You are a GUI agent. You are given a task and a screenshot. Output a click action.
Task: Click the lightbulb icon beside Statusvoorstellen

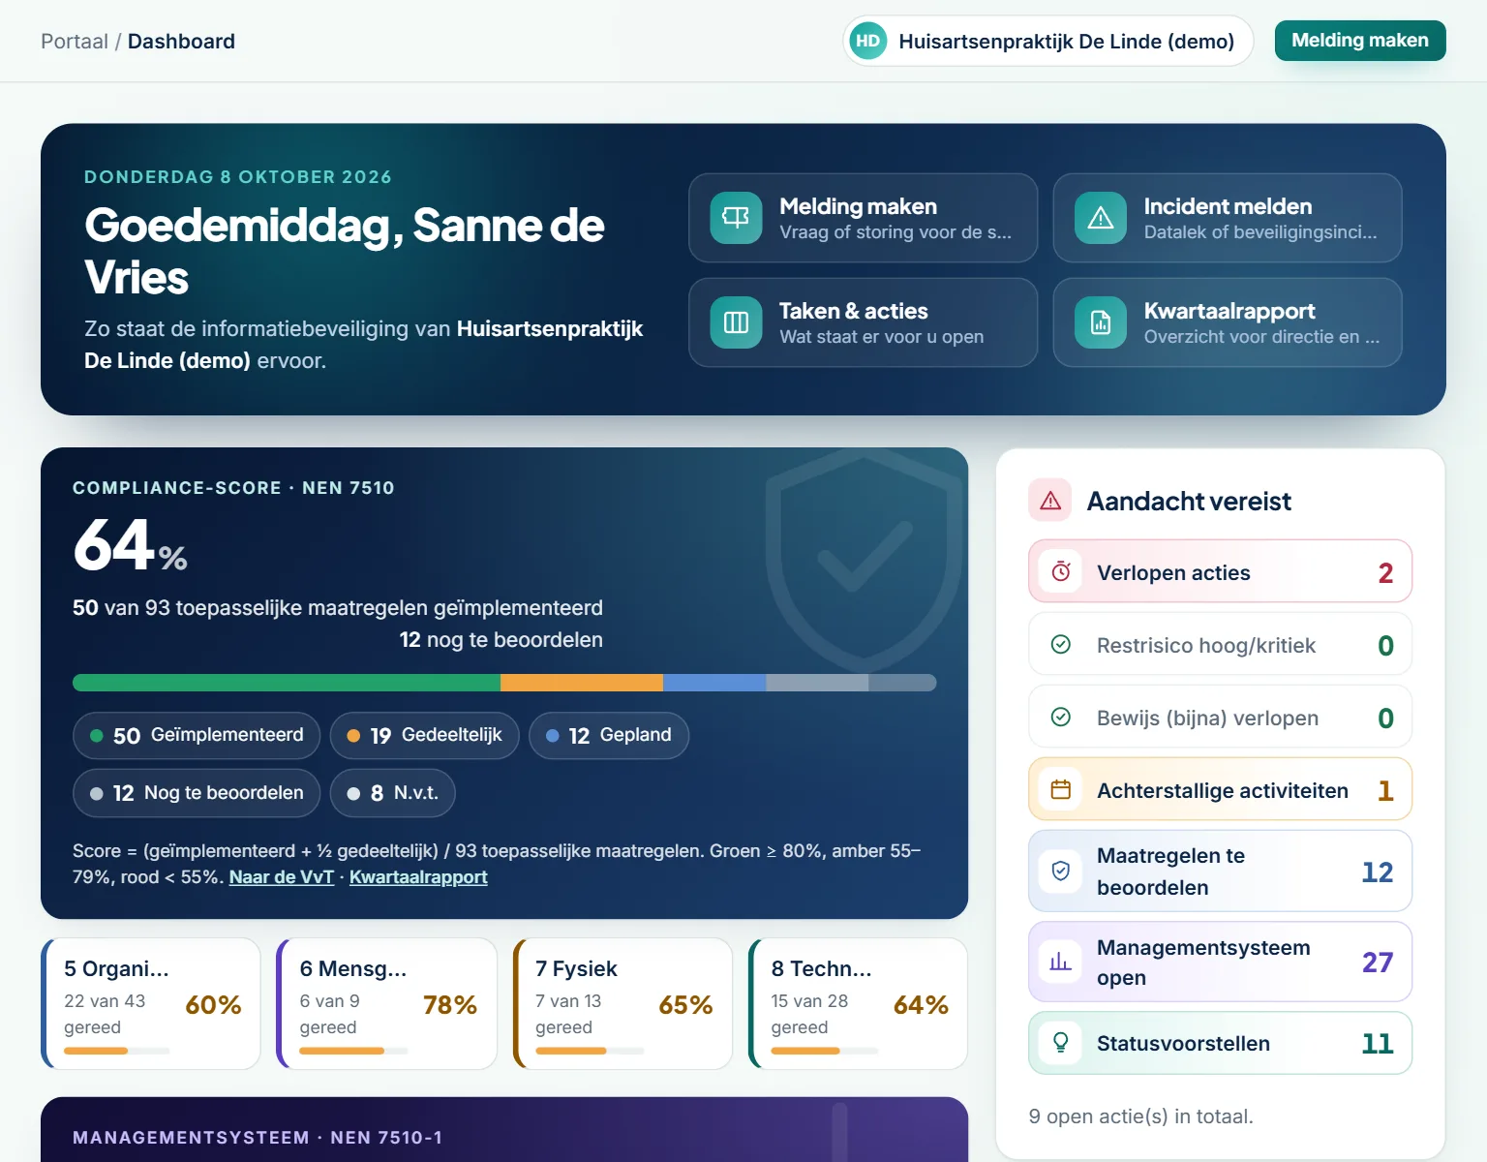click(x=1061, y=1042)
